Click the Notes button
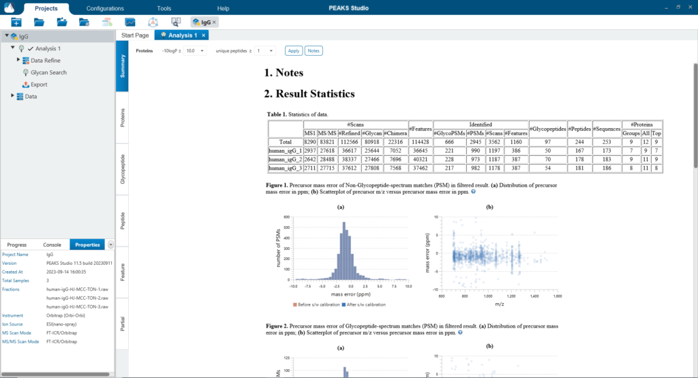This screenshot has width=698, height=378. coord(314,50)
